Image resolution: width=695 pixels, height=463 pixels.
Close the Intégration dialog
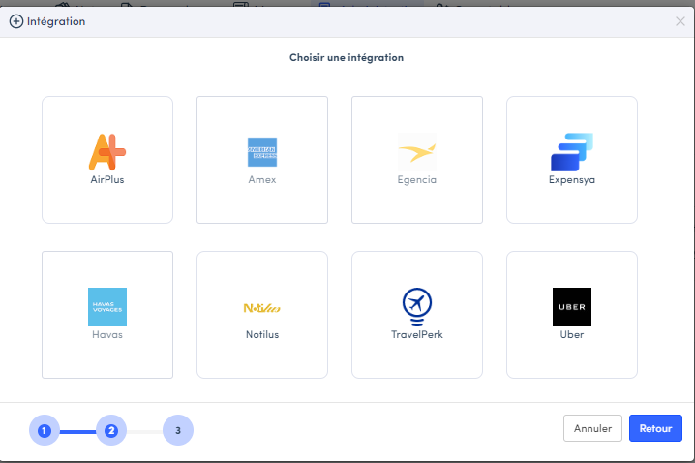pyautogui.click(x=680, y=21)
